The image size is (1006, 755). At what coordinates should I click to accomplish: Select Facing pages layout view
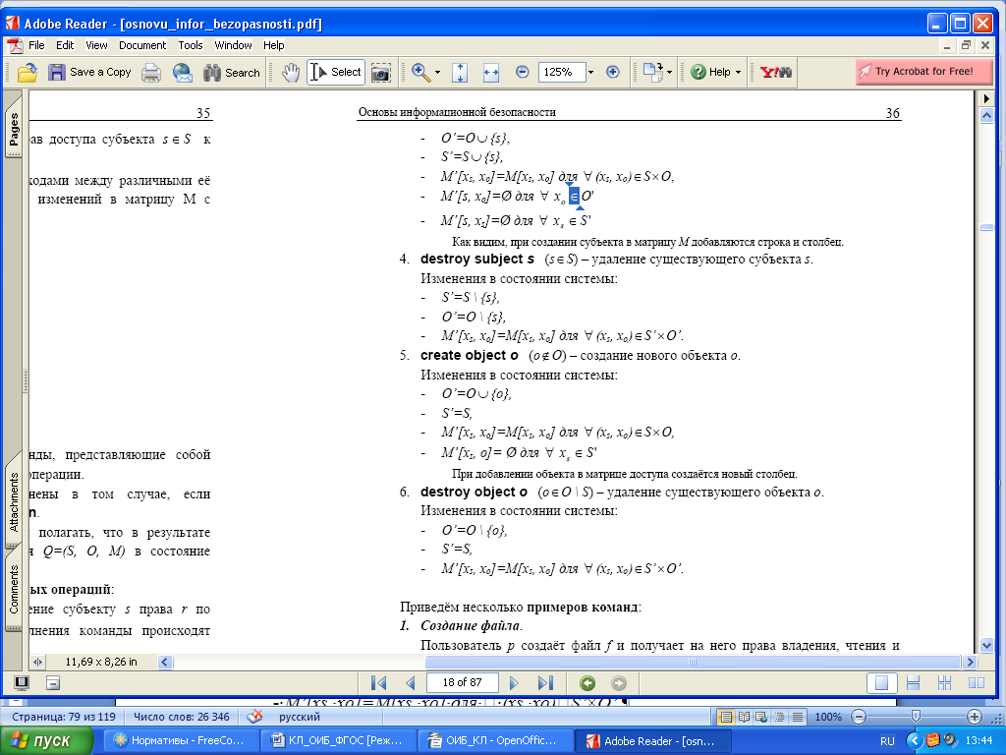point(976,683)
